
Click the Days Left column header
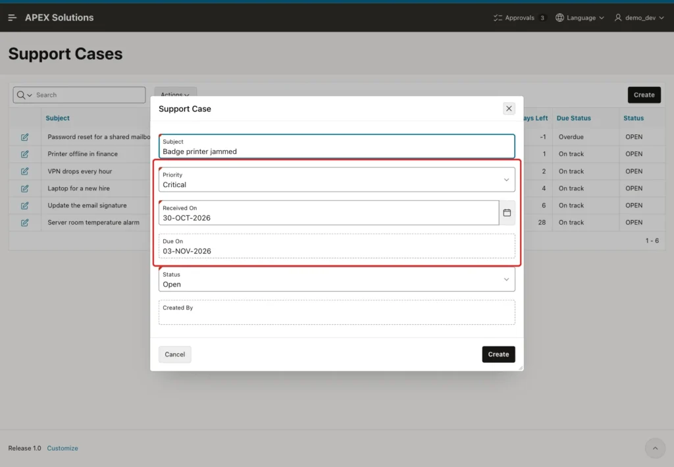(536, 118)
